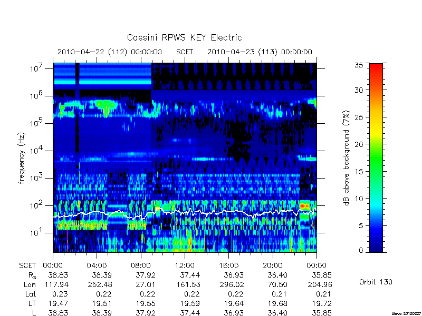Click the Lon value 204.96
The height and width of the screenshot is (316, 422).
pos(320,284)
